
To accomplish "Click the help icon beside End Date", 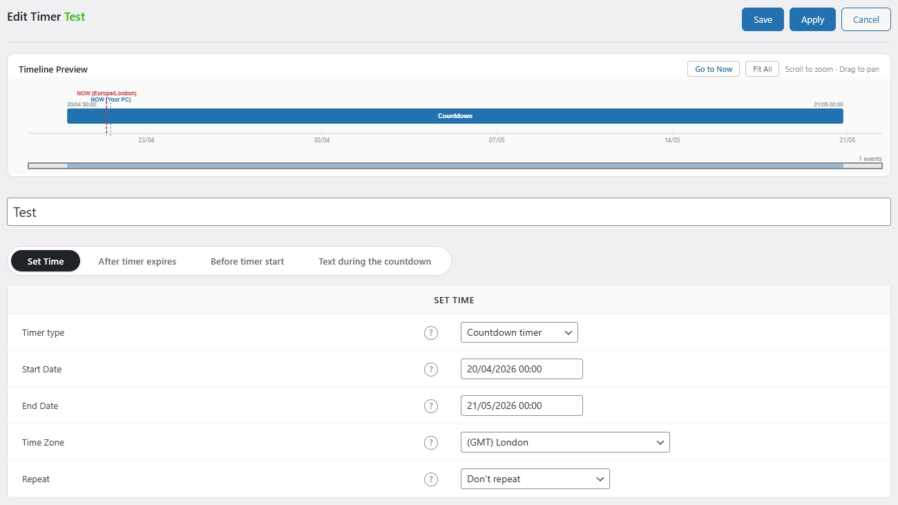I will 431,406.
